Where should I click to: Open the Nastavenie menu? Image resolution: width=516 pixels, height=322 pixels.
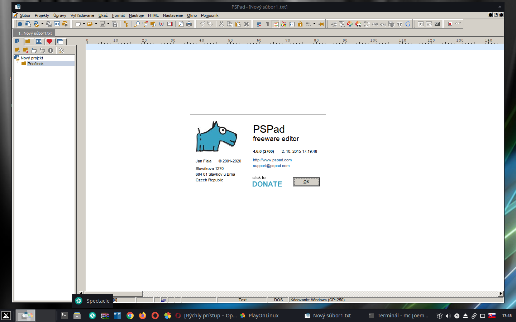[173, 15]
